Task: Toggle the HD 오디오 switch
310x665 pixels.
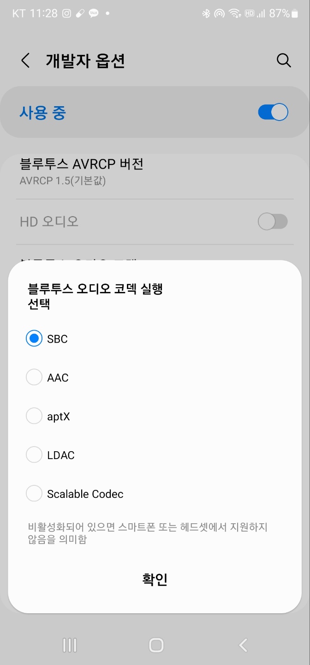Action: [x=273, y=222]
